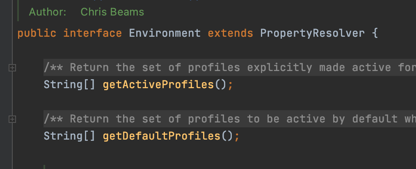The height and width of the screenshot is (169, 416).
Task: Click the getActiveProfiles method name
Action: pos(158,85)
